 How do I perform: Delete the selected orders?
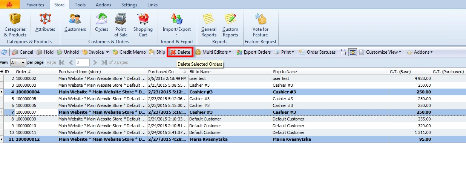pyautogui.click(x=180, y=52)
